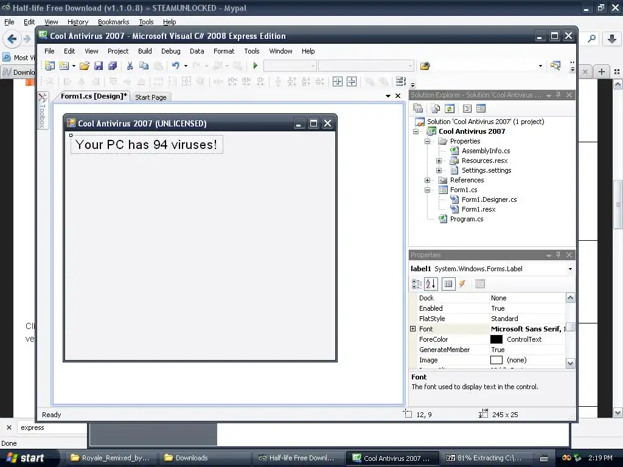
Task: Toggle auto-hide pin on Properties panel
Action: click(559, 255)
